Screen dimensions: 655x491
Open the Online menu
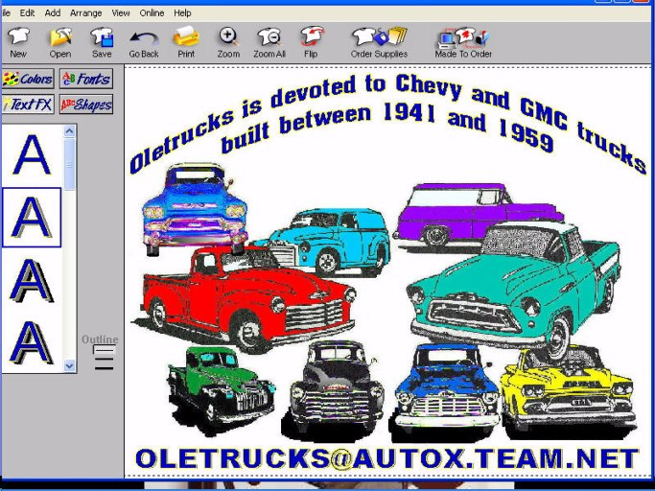click(152, 13)
